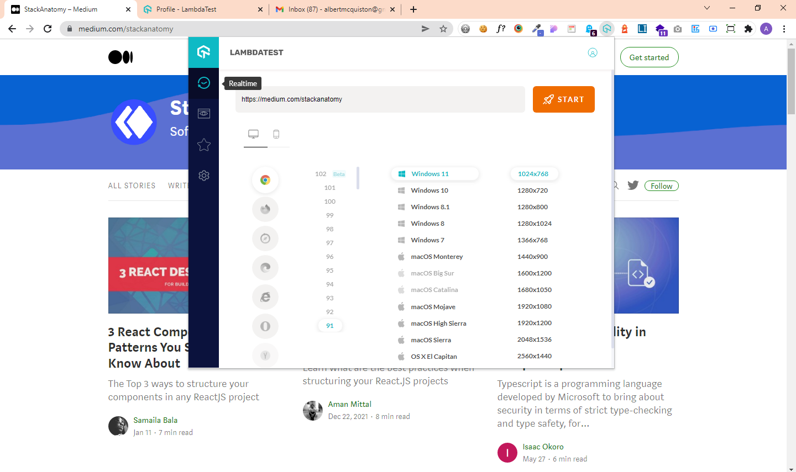Select resolution 1920x1080

535,306
